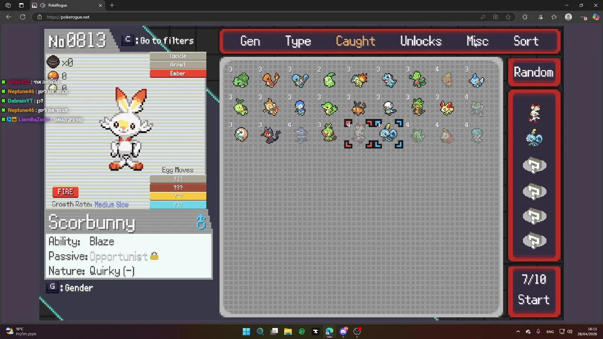Select Tepig in the starter grid
The height and width of the screenshot is (339, 603).
[359, 108]
